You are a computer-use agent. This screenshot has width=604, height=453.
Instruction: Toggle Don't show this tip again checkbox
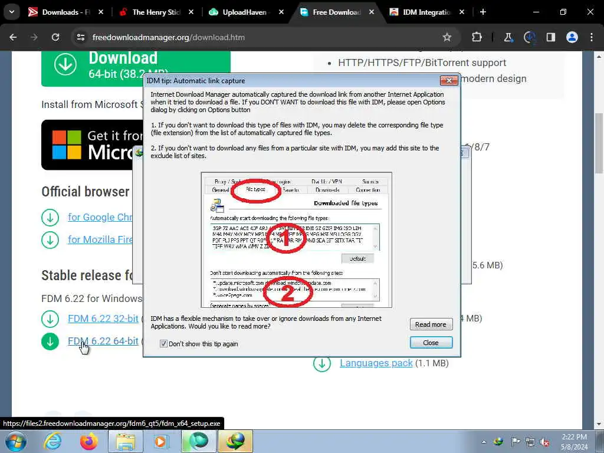(x=164, y=344)
